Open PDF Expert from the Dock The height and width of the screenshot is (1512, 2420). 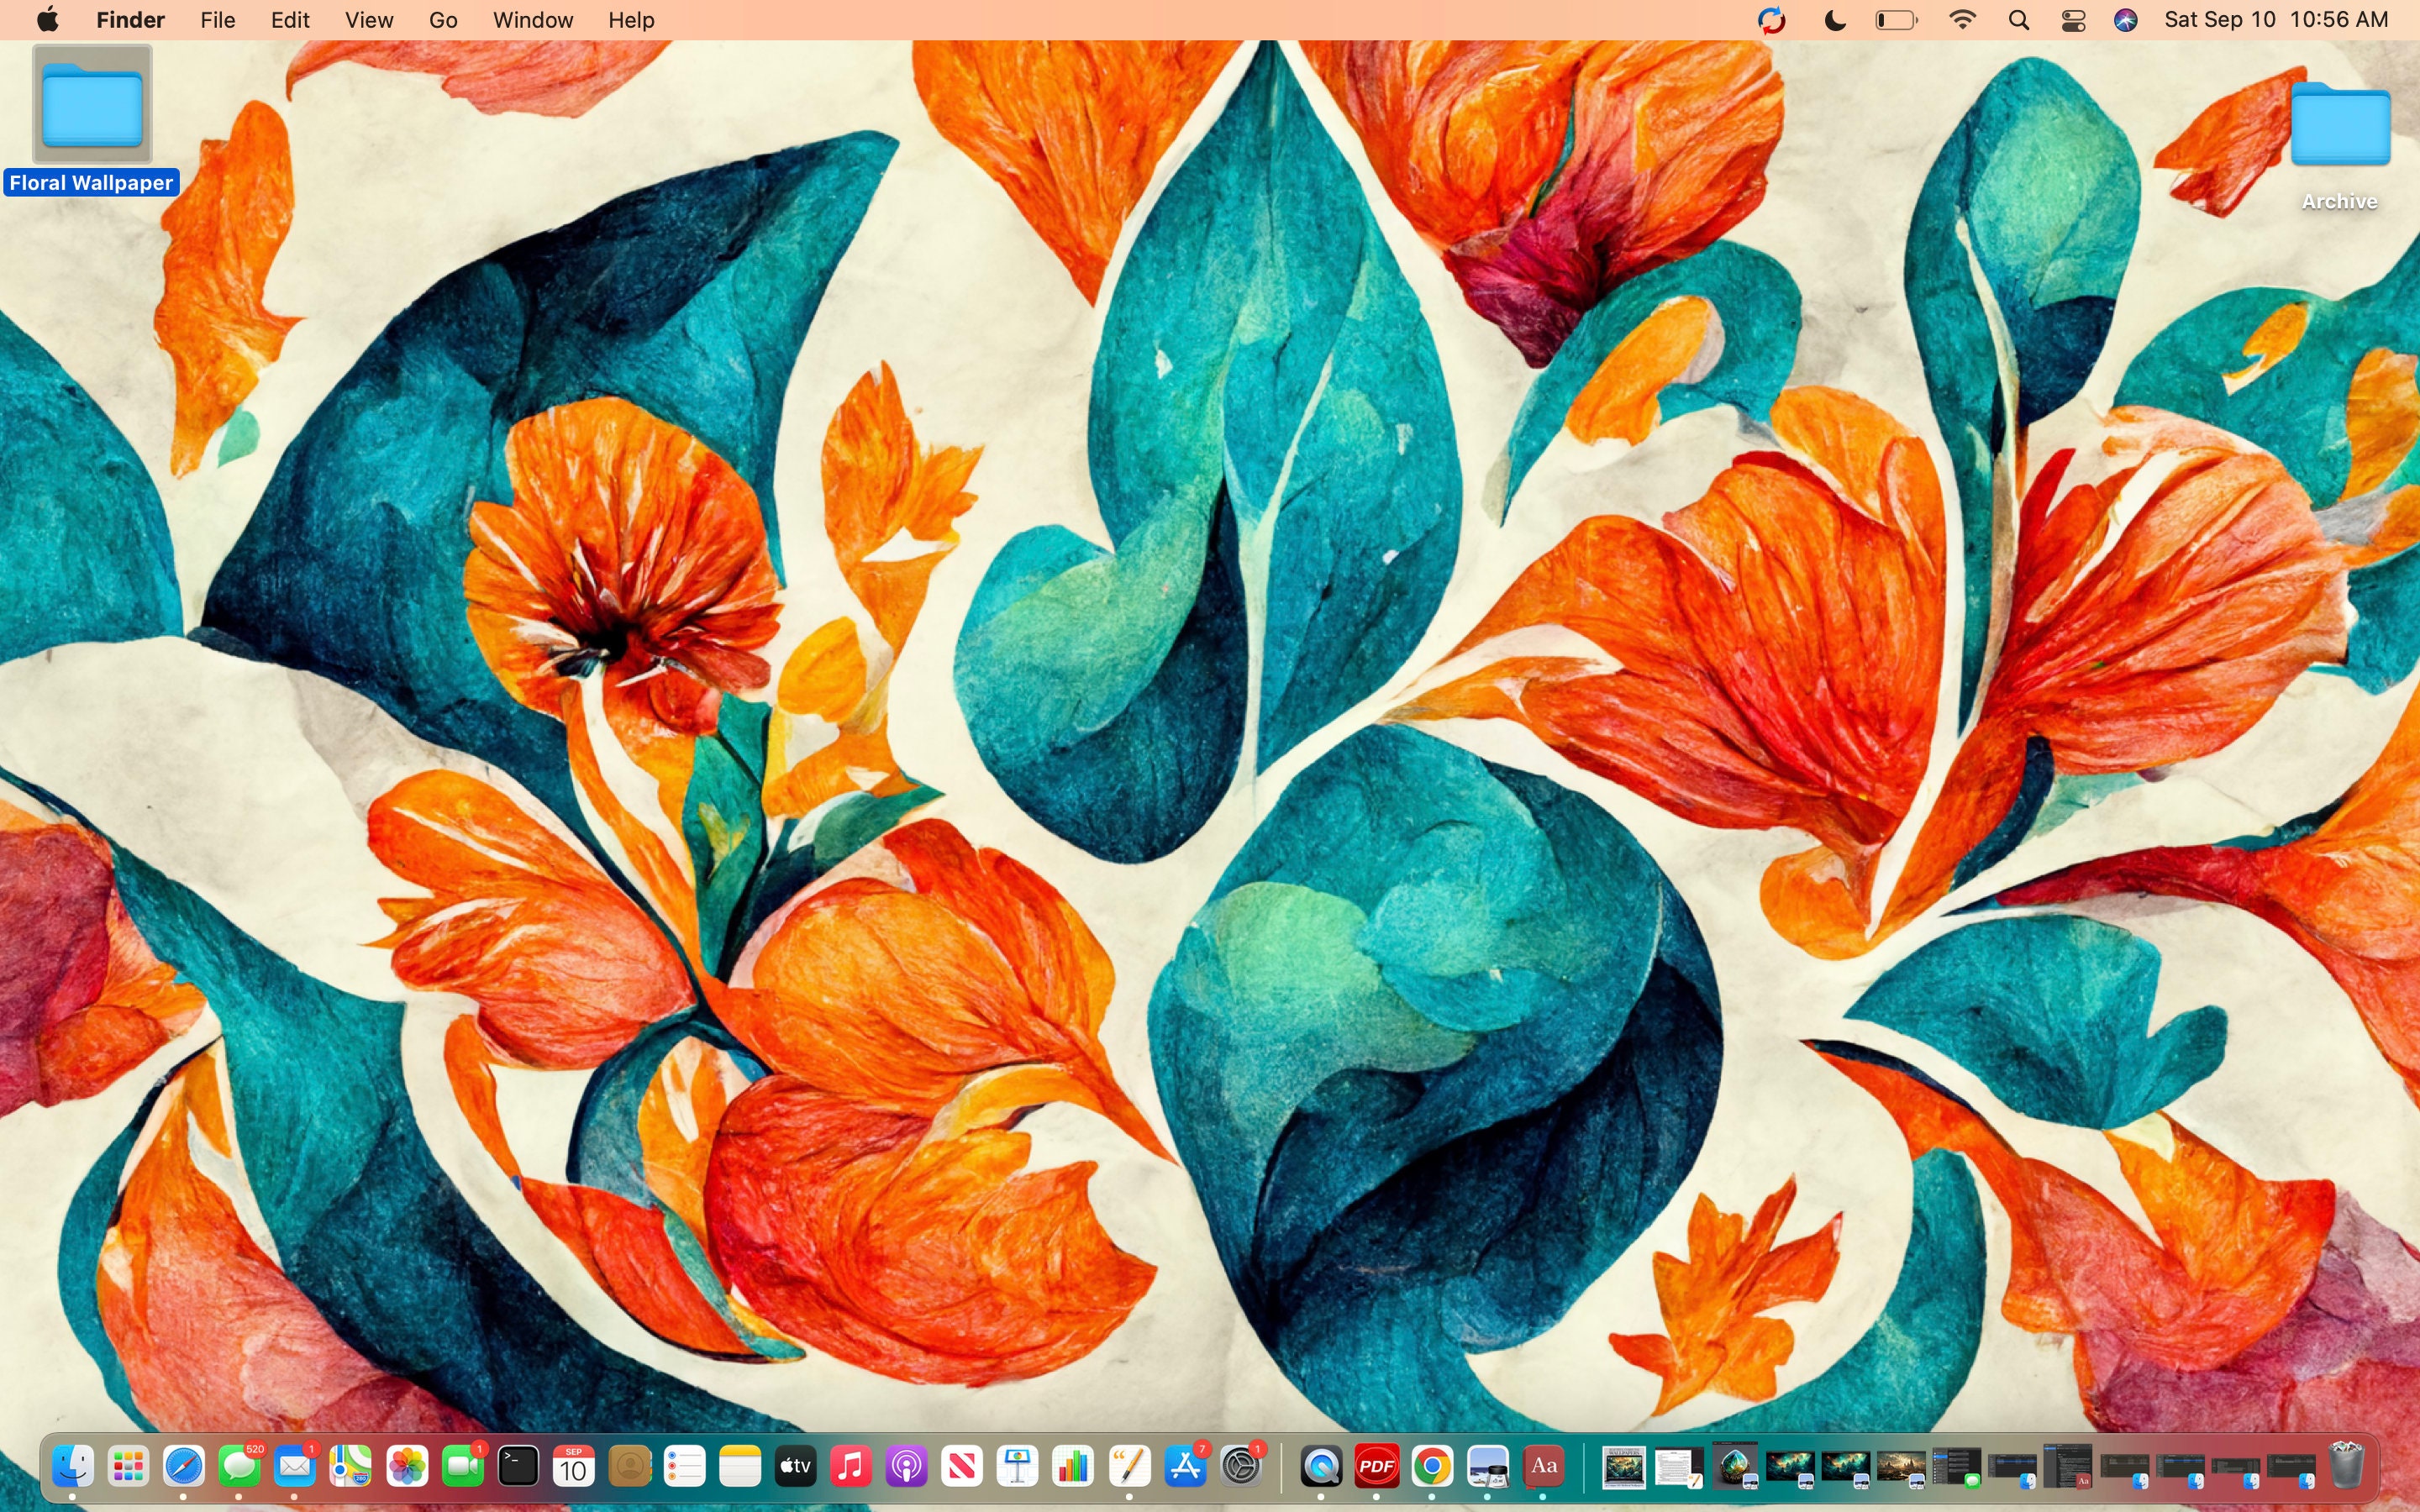(x=1377, y=1465)
